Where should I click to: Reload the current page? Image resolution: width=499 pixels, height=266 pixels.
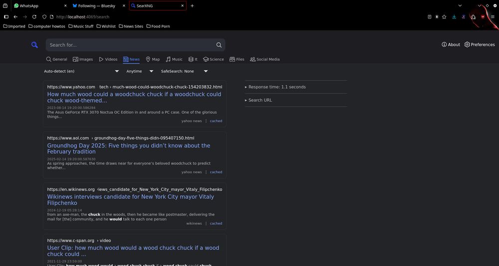pos(34,17)
